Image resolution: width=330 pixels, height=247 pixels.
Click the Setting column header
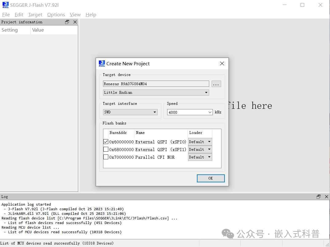pyautogui.click(x=15, y=30)
